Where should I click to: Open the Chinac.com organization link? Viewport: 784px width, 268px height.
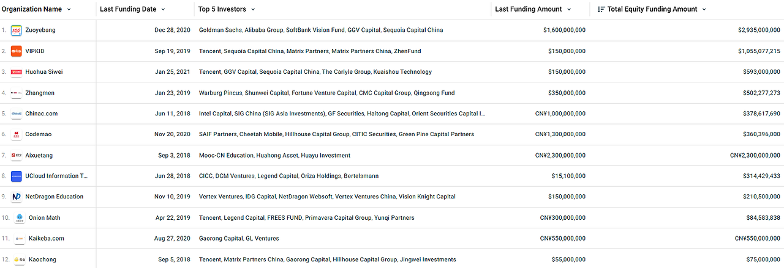click(42, 114)
